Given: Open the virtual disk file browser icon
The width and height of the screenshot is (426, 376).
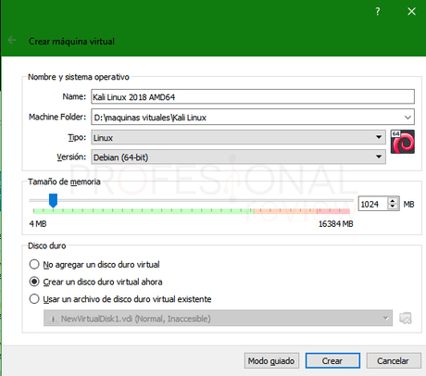Looking at the screenshot, I should tap(406, 319).
